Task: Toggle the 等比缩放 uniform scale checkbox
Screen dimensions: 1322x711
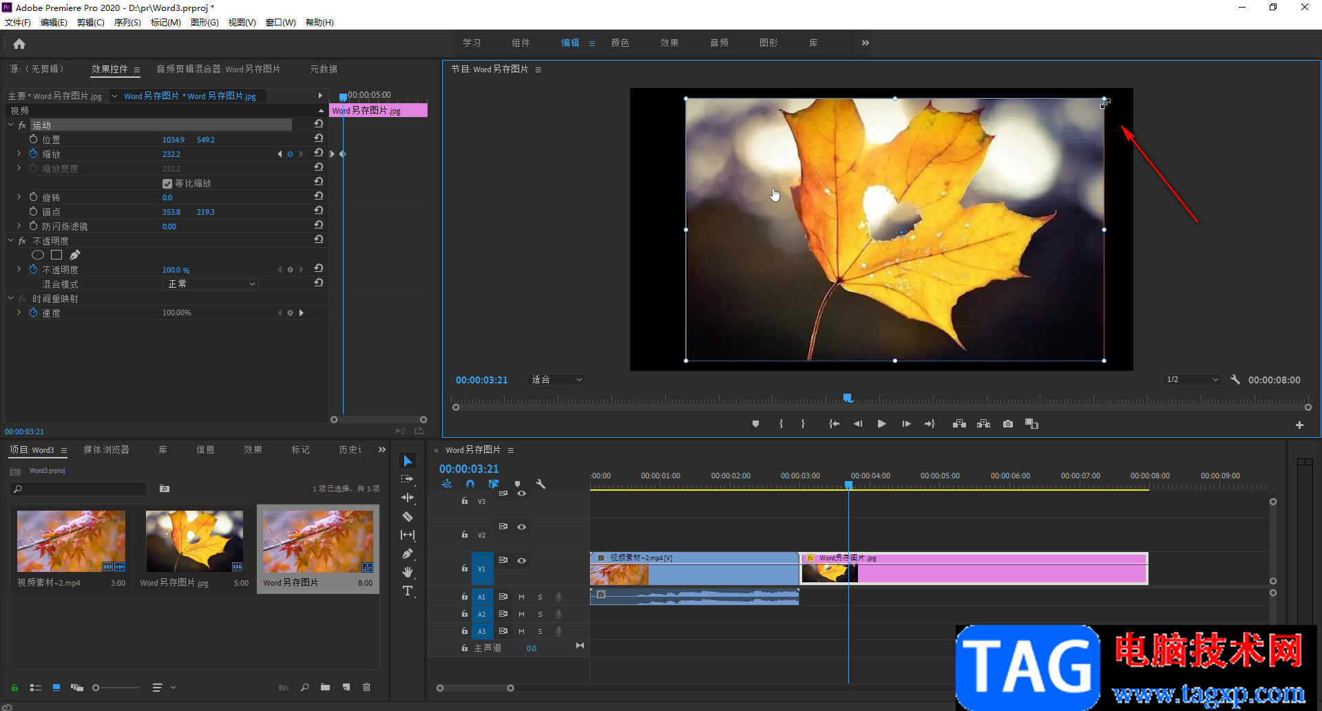Action: 167,184
